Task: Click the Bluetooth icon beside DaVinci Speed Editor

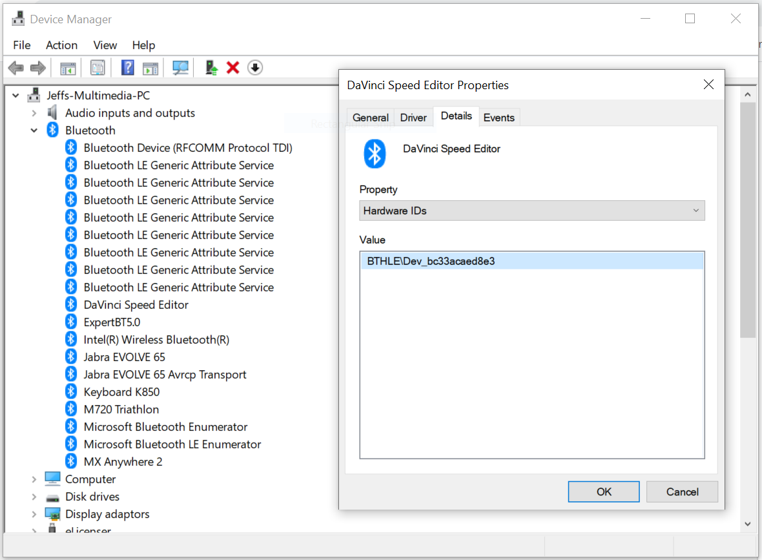Action: 71,304
